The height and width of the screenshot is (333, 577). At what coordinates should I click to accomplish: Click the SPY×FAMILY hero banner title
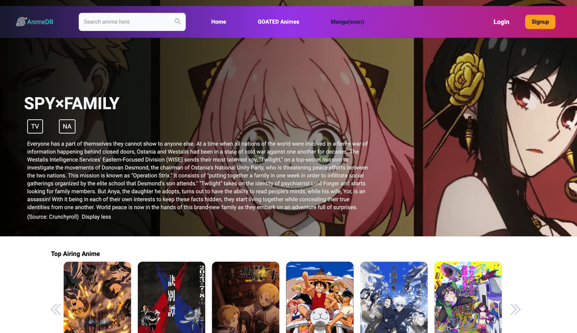pos(71,103)
